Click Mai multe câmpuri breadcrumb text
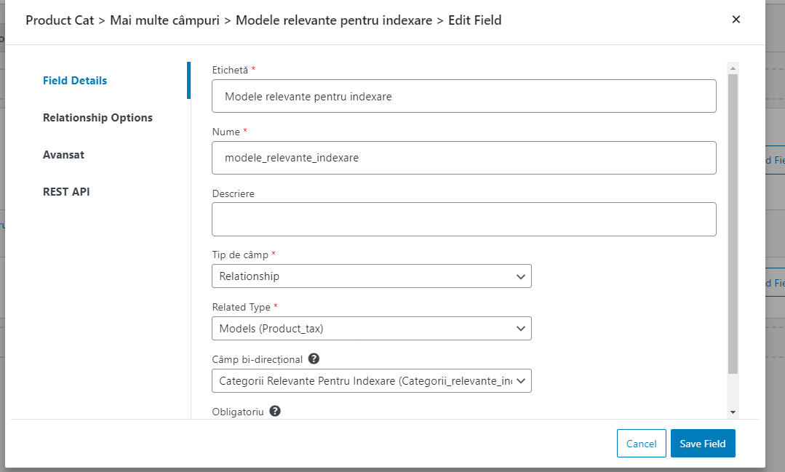 pyautogui.click(x=164, y=20)
